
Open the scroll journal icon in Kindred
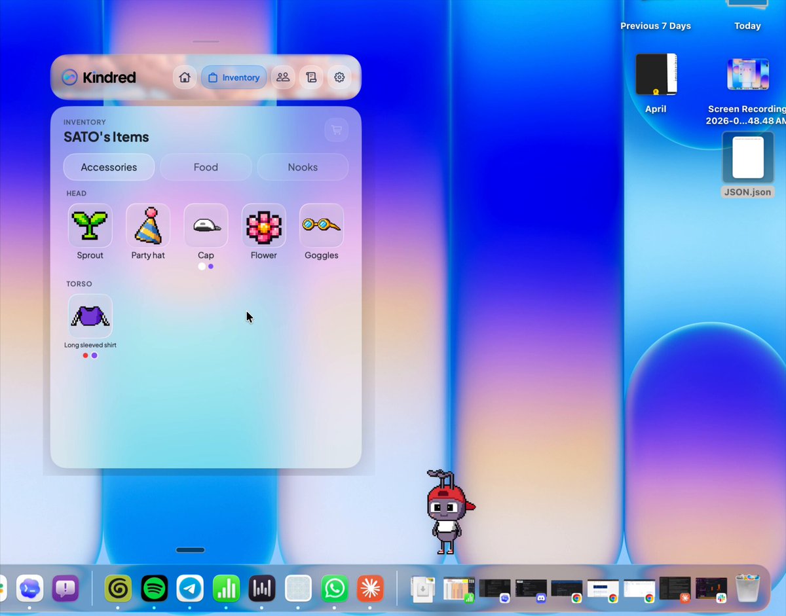pos(311,77)
